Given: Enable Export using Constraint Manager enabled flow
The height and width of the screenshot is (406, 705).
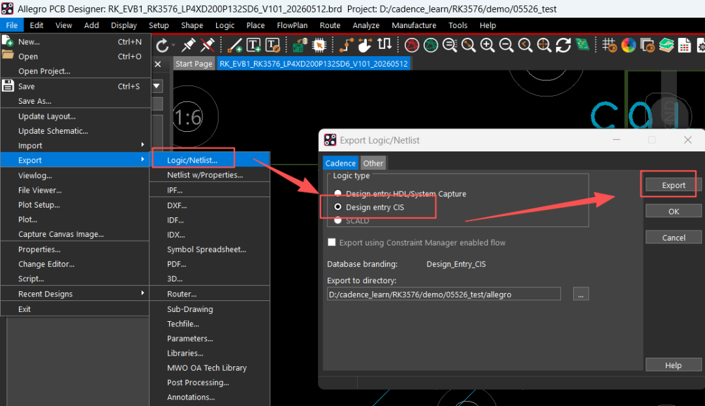Looking at the screenshot, I should pyautogui.click(x=332, y=242).
